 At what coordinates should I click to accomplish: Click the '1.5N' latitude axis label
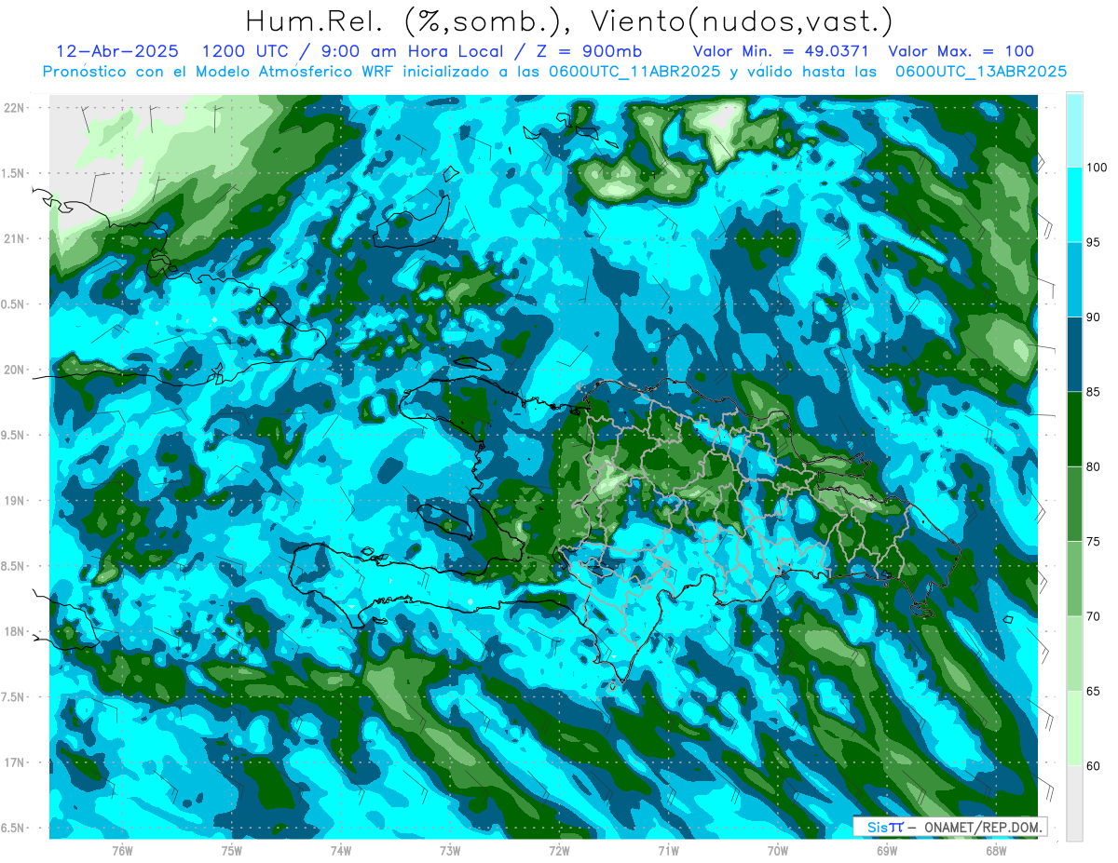click(x=14, y=173)
